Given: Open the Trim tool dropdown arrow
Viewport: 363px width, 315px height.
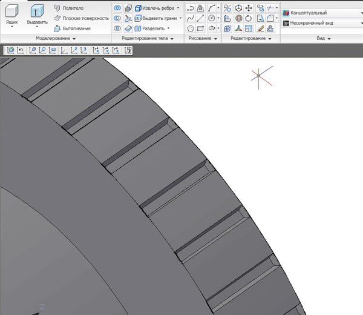Looking at the screenshot, I should pos(276,8).
